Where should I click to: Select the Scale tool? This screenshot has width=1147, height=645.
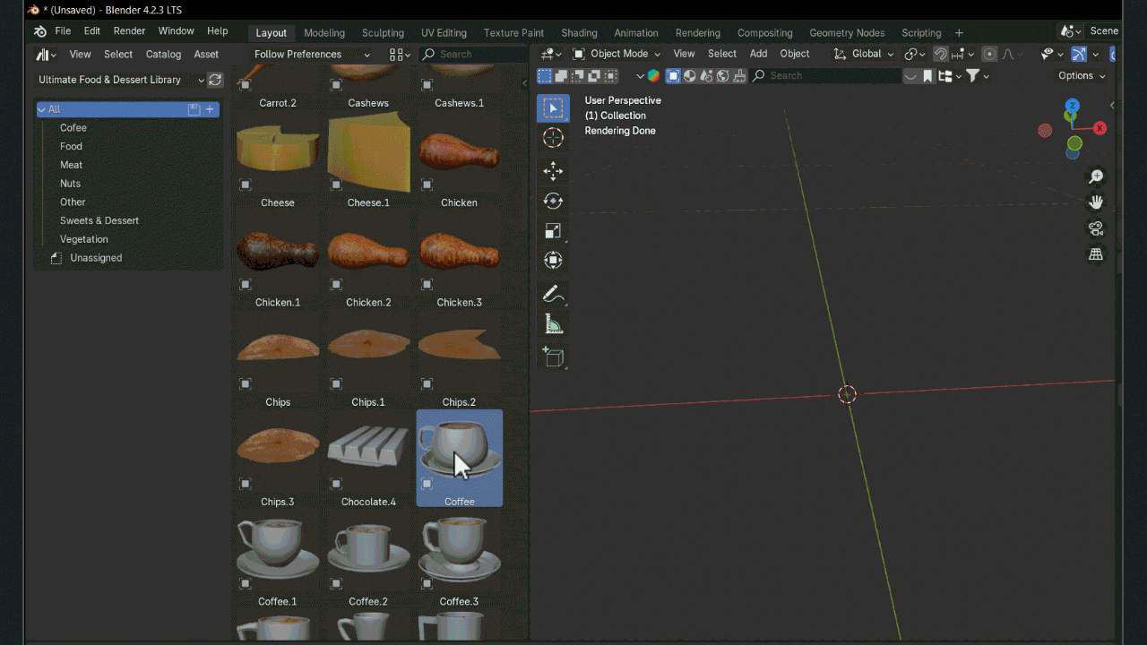click(553, 231)
